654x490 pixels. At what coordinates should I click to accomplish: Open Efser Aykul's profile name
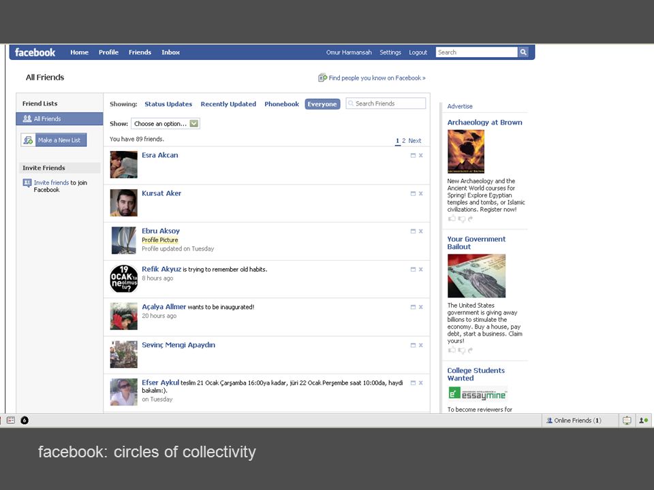(160, 382)
